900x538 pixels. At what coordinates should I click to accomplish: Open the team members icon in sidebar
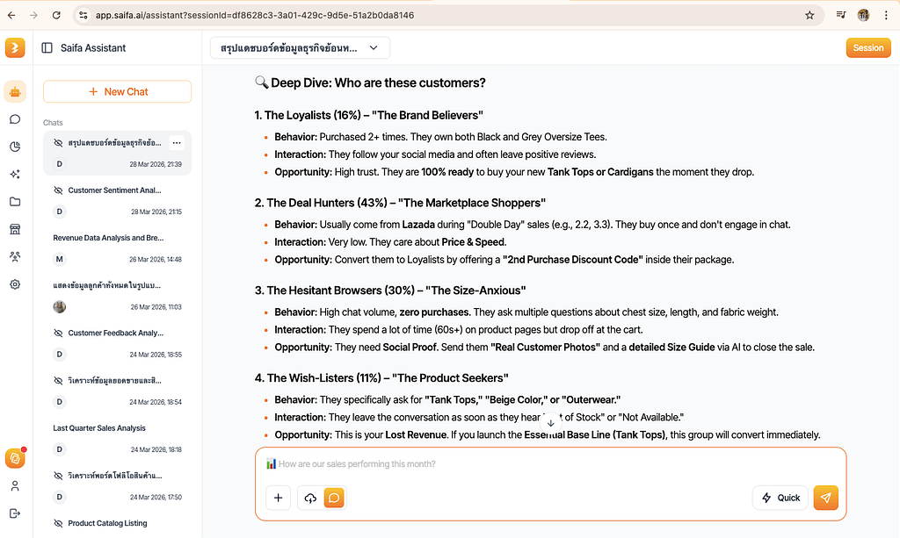tap(15, 256)
